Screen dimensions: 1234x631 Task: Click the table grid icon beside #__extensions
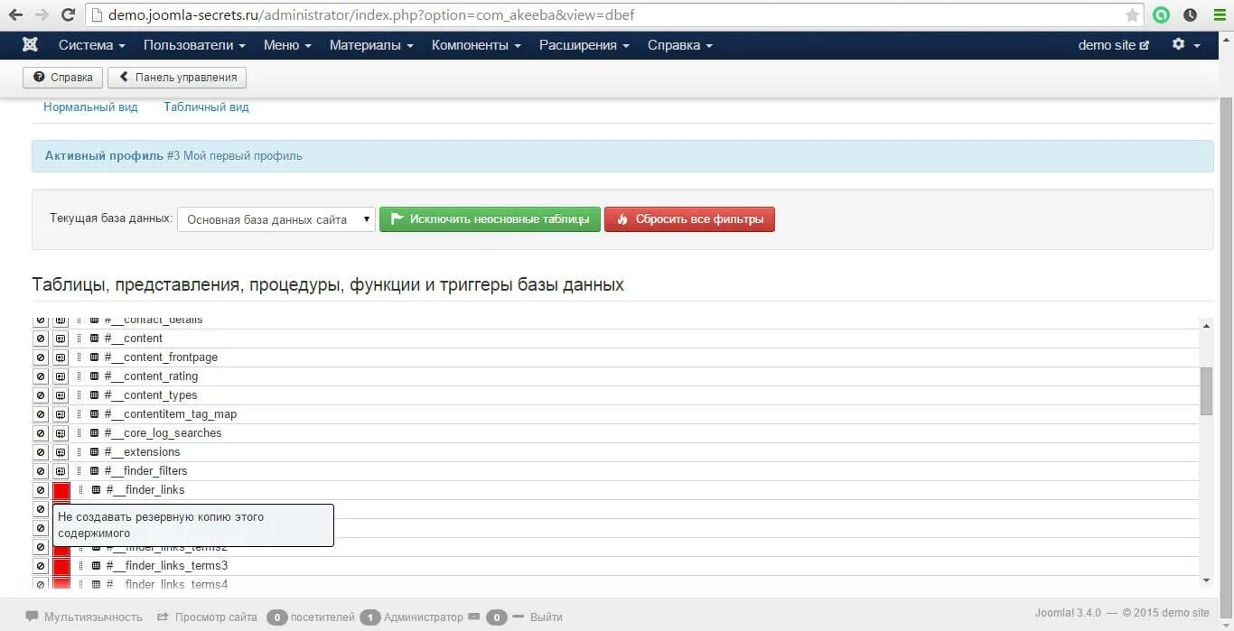point(94,451)
